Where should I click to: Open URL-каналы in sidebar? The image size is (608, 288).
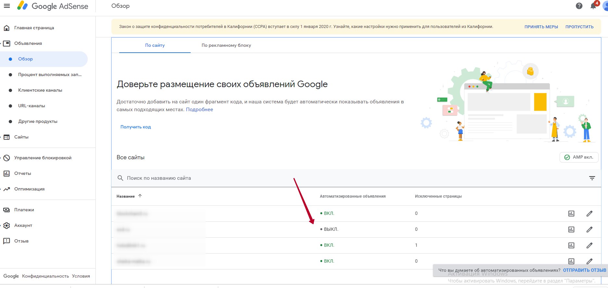(32, 106)
